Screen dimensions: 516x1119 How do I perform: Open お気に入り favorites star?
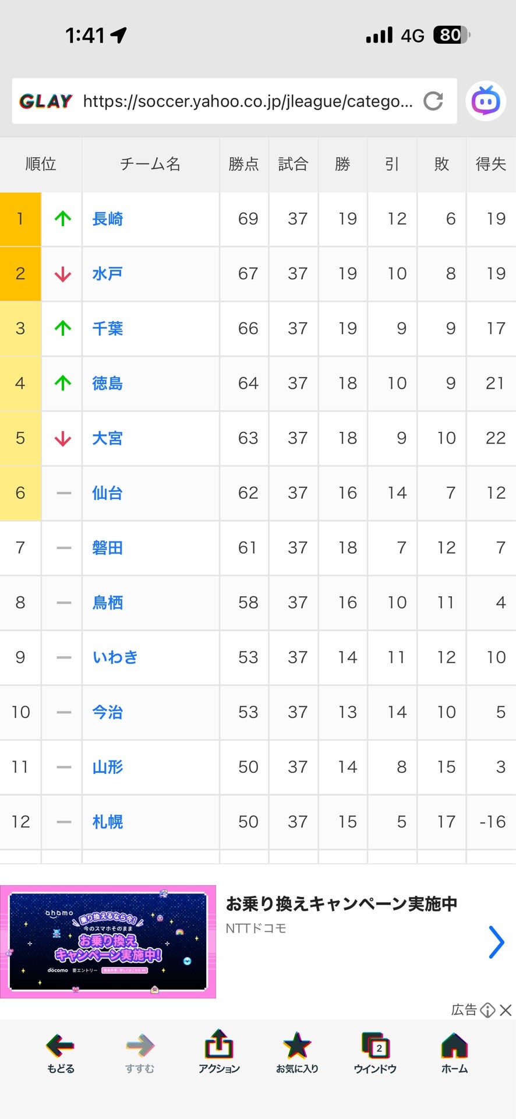coord(297,1053)
